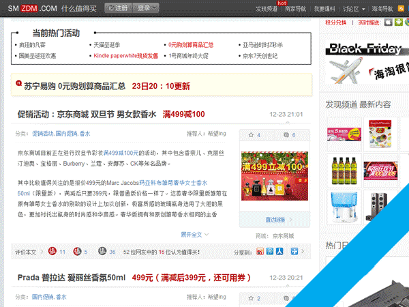409x307 pixels.
Task: Share the post via blue 人 Renren icon
Action: coord(279,252)
